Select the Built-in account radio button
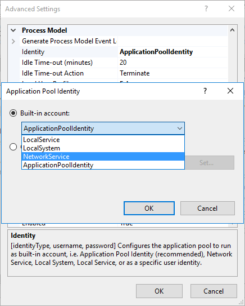The height and width of the screenshot is (306, 245). click(13, 113)
